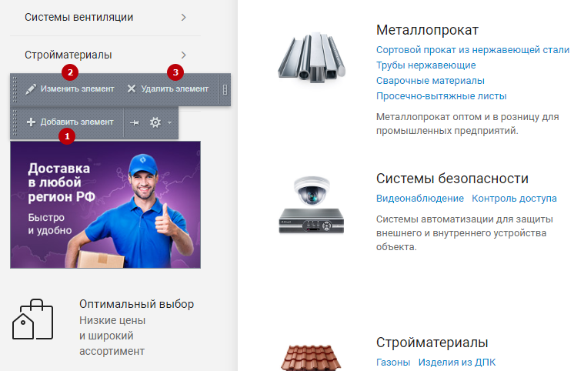This screenshot has height=371, width=584.
Task: Expand the Системы вентиляции chevron
Action: (x=183, y=17)
